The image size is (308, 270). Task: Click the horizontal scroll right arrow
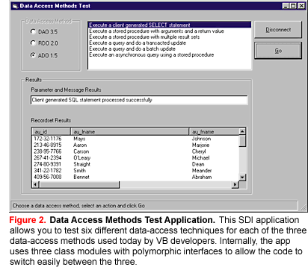point(235,184)
